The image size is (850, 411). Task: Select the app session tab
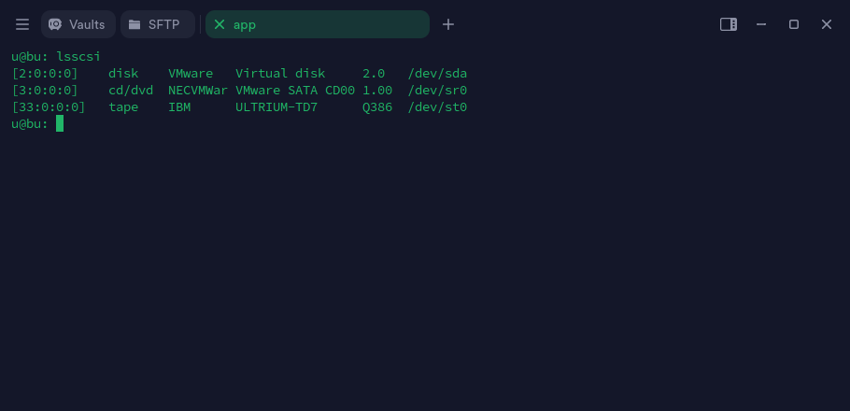pyautogui.click(x=318, y=24)
